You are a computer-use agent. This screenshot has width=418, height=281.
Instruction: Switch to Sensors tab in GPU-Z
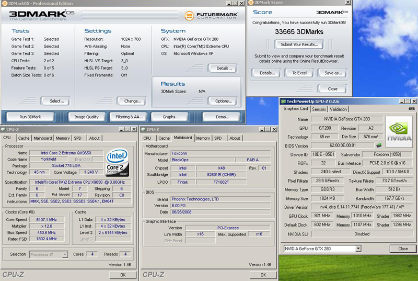click(x=319, y=109)
